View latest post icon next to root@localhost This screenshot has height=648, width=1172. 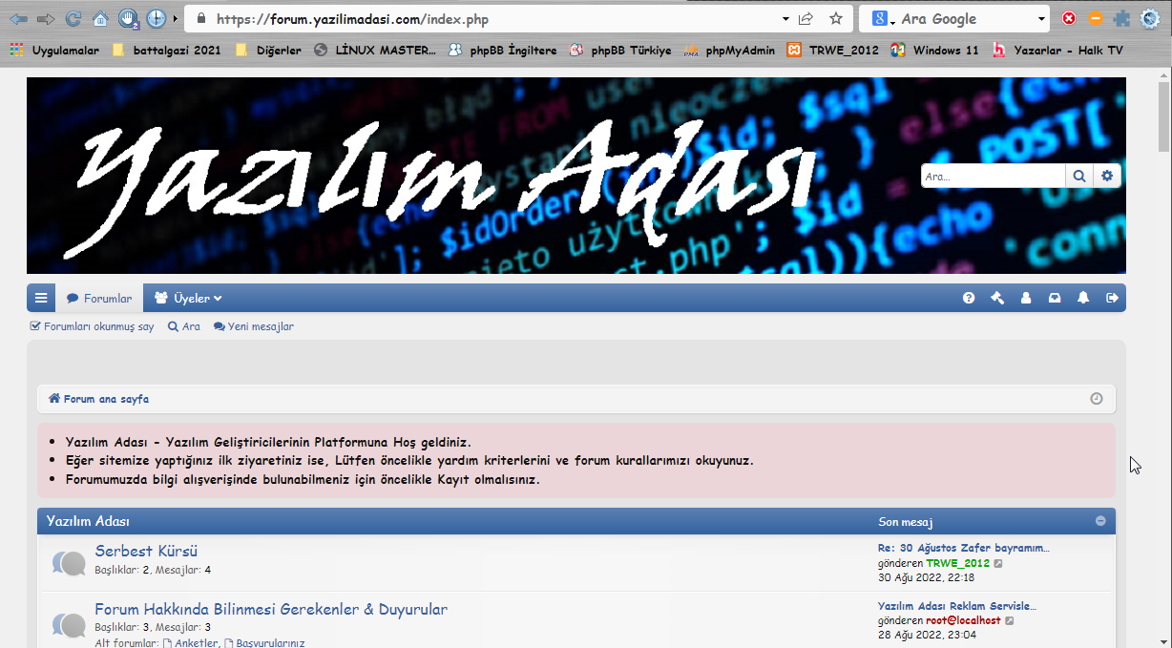coord(1010,620)
